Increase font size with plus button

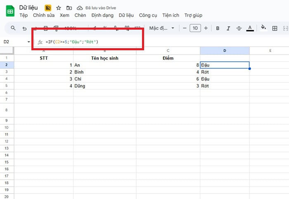tap(206, 28)
